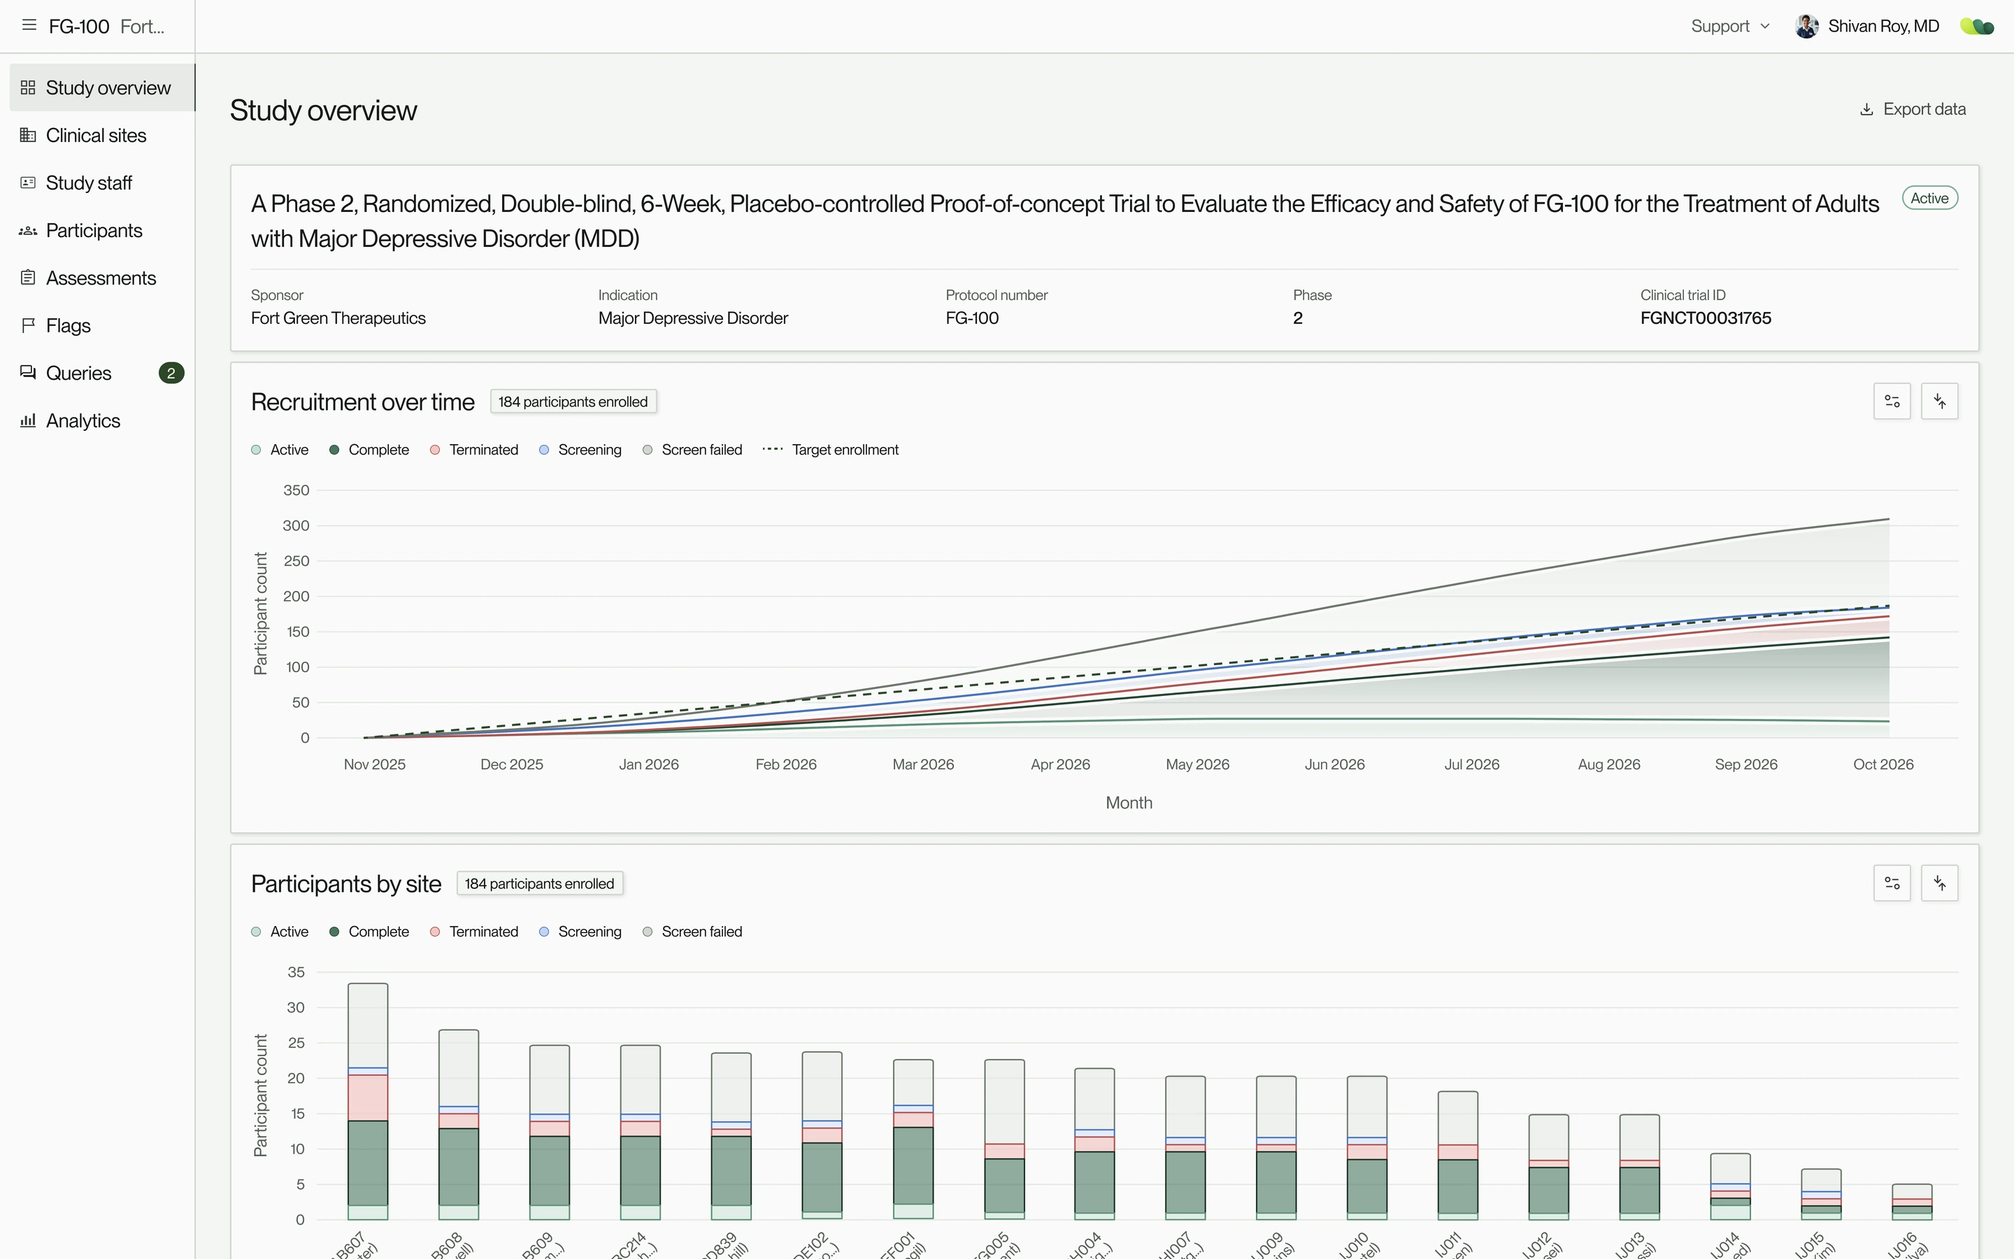Toggle Complete series in Participants by site legend

[369, 932]
